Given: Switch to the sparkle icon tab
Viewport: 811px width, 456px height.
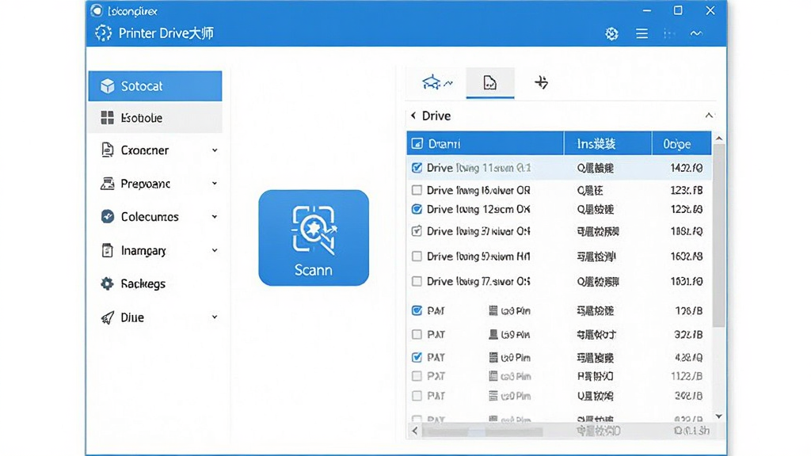Looking at the screenshot, I should point(541,82).
